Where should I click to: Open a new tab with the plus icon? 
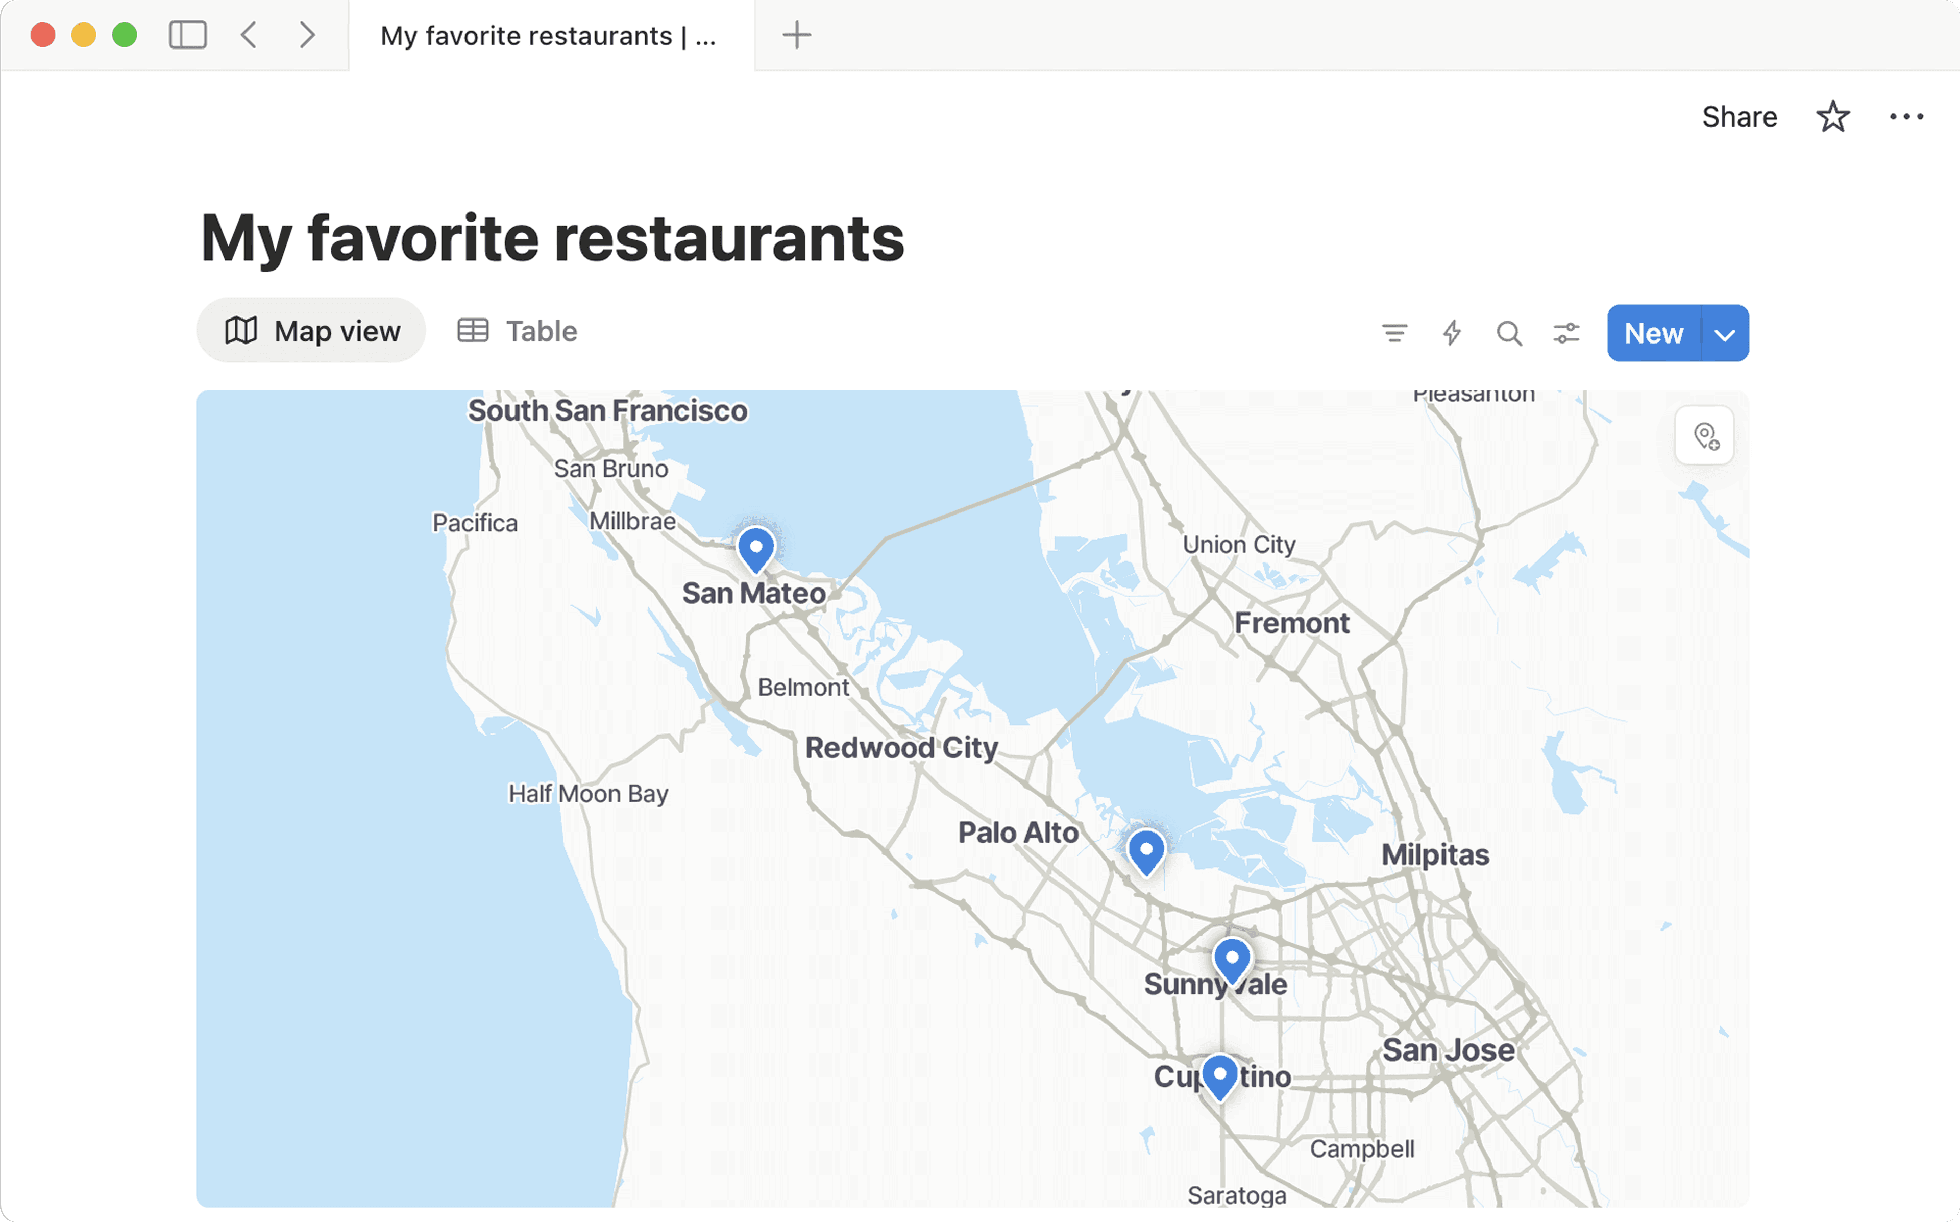click(x=796, y=36)
